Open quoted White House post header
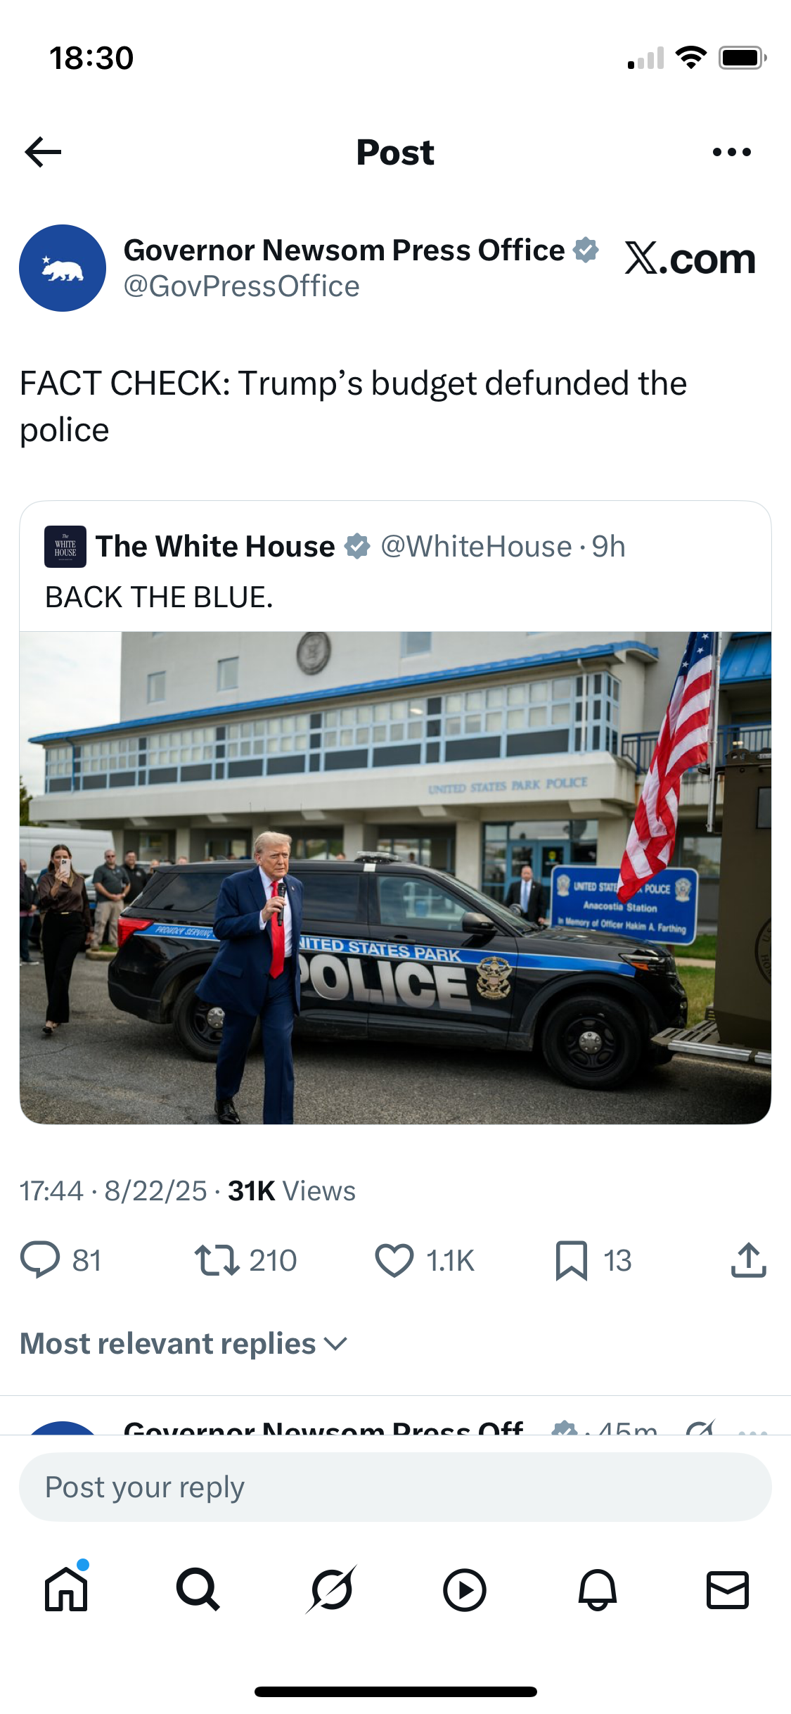The image size is (791, 1714). (x=335, y=547)
